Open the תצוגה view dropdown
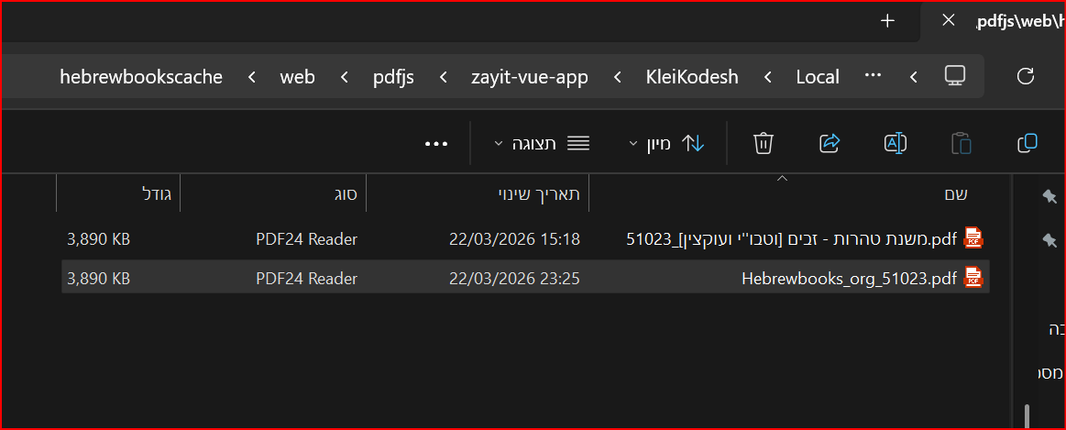This screenshot has width=1066, height=430. 541,143
